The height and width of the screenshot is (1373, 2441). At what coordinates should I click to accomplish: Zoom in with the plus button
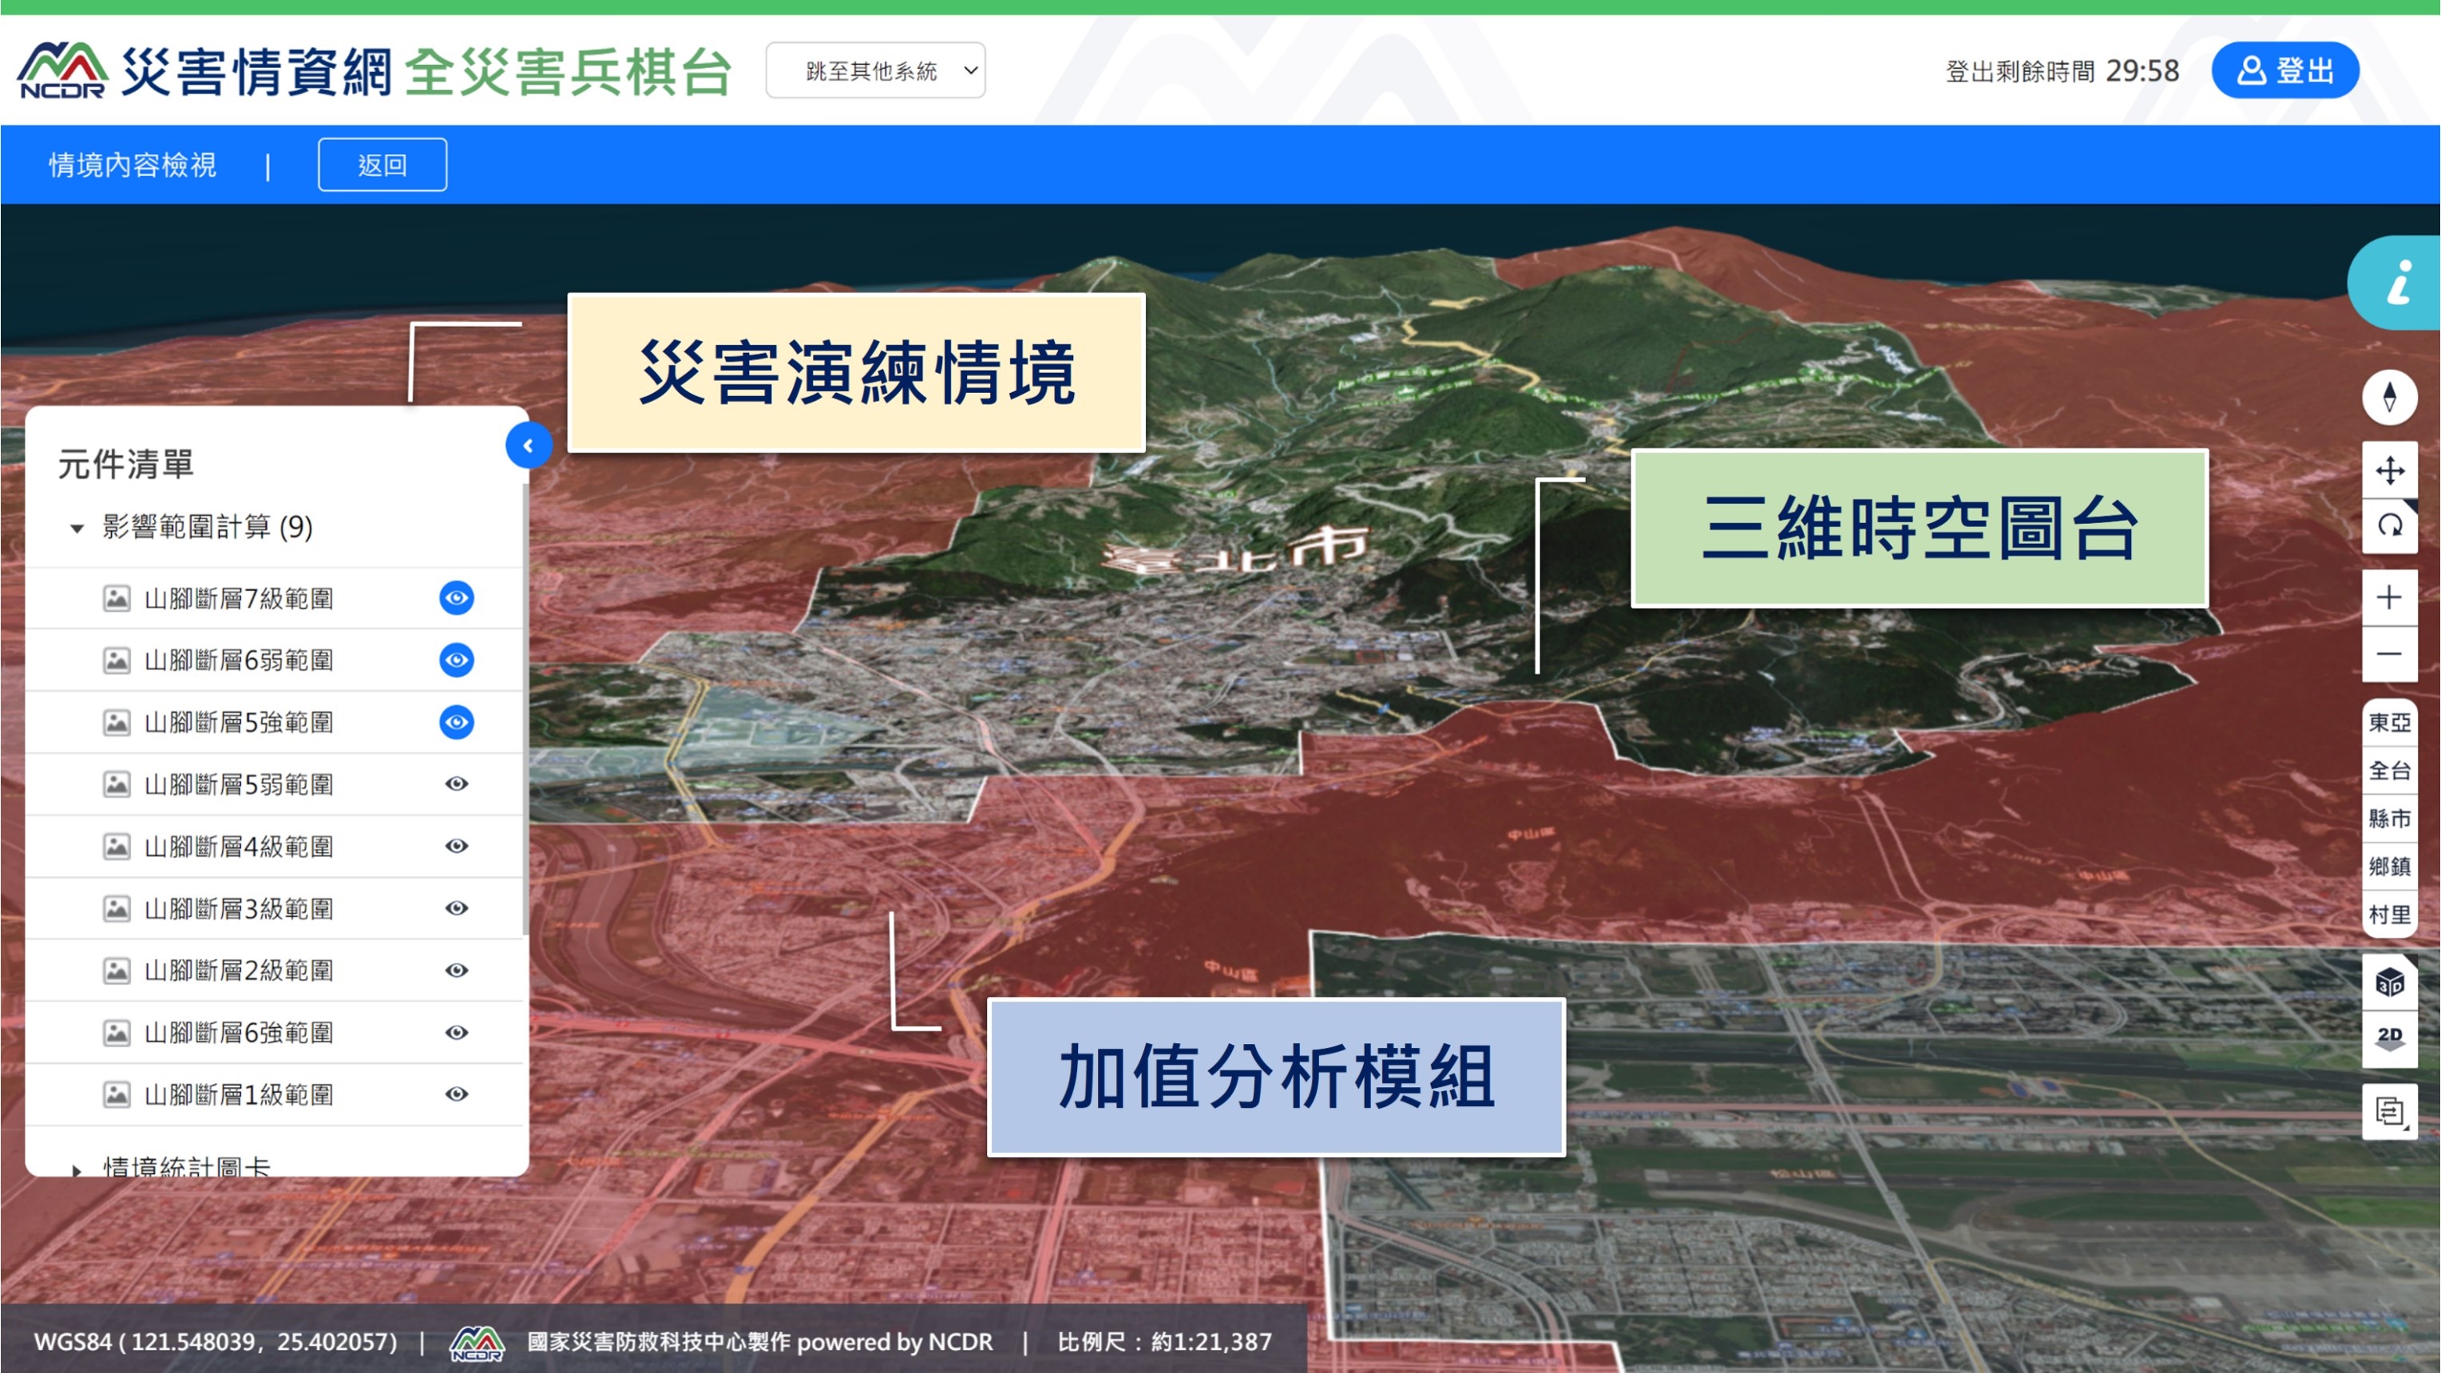pos(2389,598)
